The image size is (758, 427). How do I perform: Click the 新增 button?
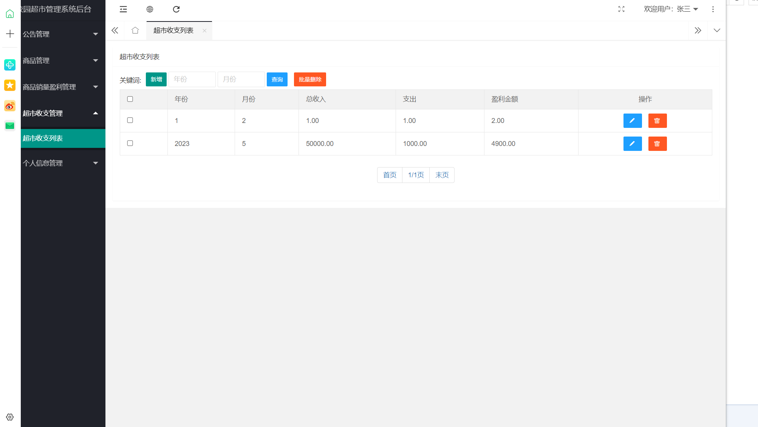tap(156, 80)
